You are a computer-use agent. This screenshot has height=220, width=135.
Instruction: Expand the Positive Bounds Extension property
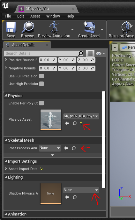pos(6,60)
